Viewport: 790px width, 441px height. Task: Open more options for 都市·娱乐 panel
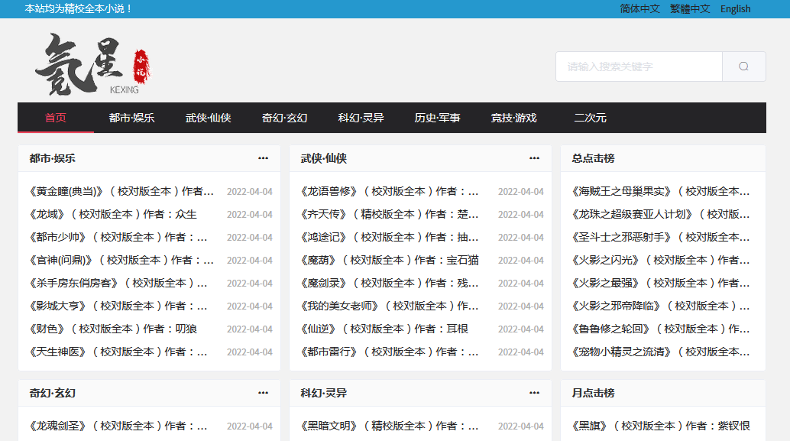pyautogui.click(x=263, y=158)
